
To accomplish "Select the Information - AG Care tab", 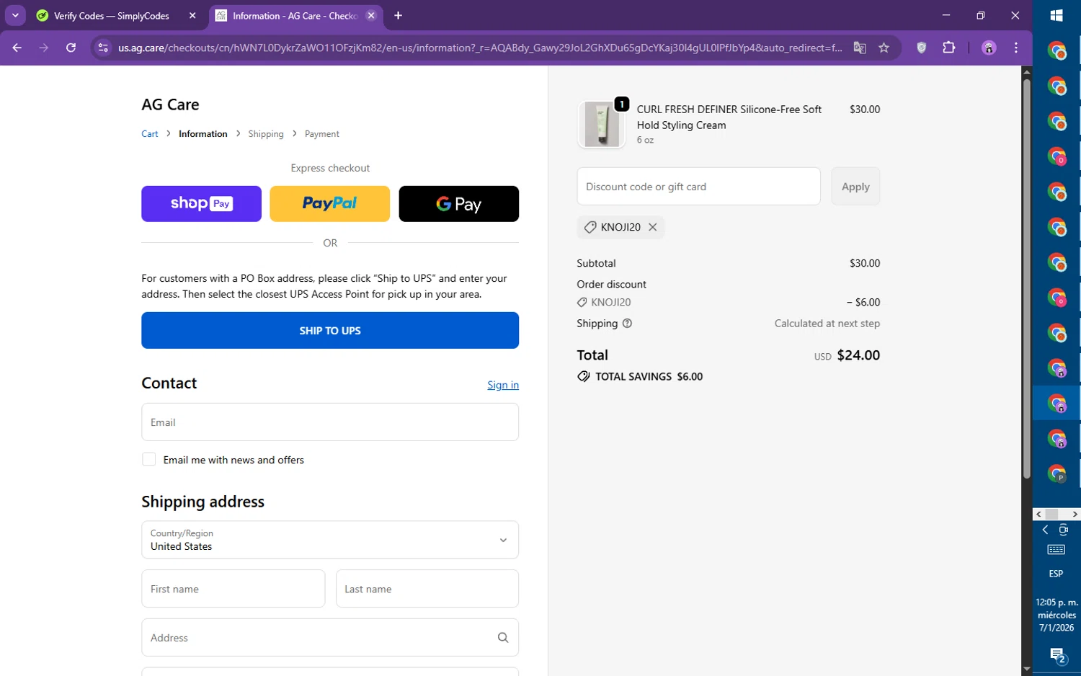I will 295,16.
